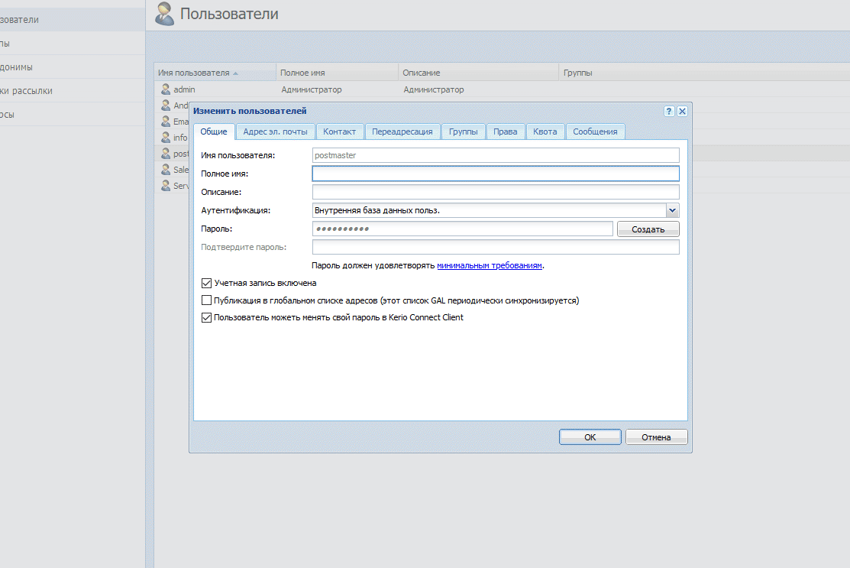This screenshot has height=568, width=850.
Task: Uncheck Пользователь может менять свой пароль checkbox
Action: tap(206, 317)
